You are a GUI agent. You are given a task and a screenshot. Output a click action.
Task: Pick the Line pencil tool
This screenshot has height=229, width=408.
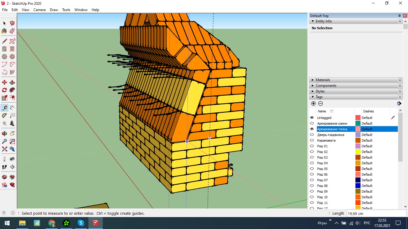4,41
